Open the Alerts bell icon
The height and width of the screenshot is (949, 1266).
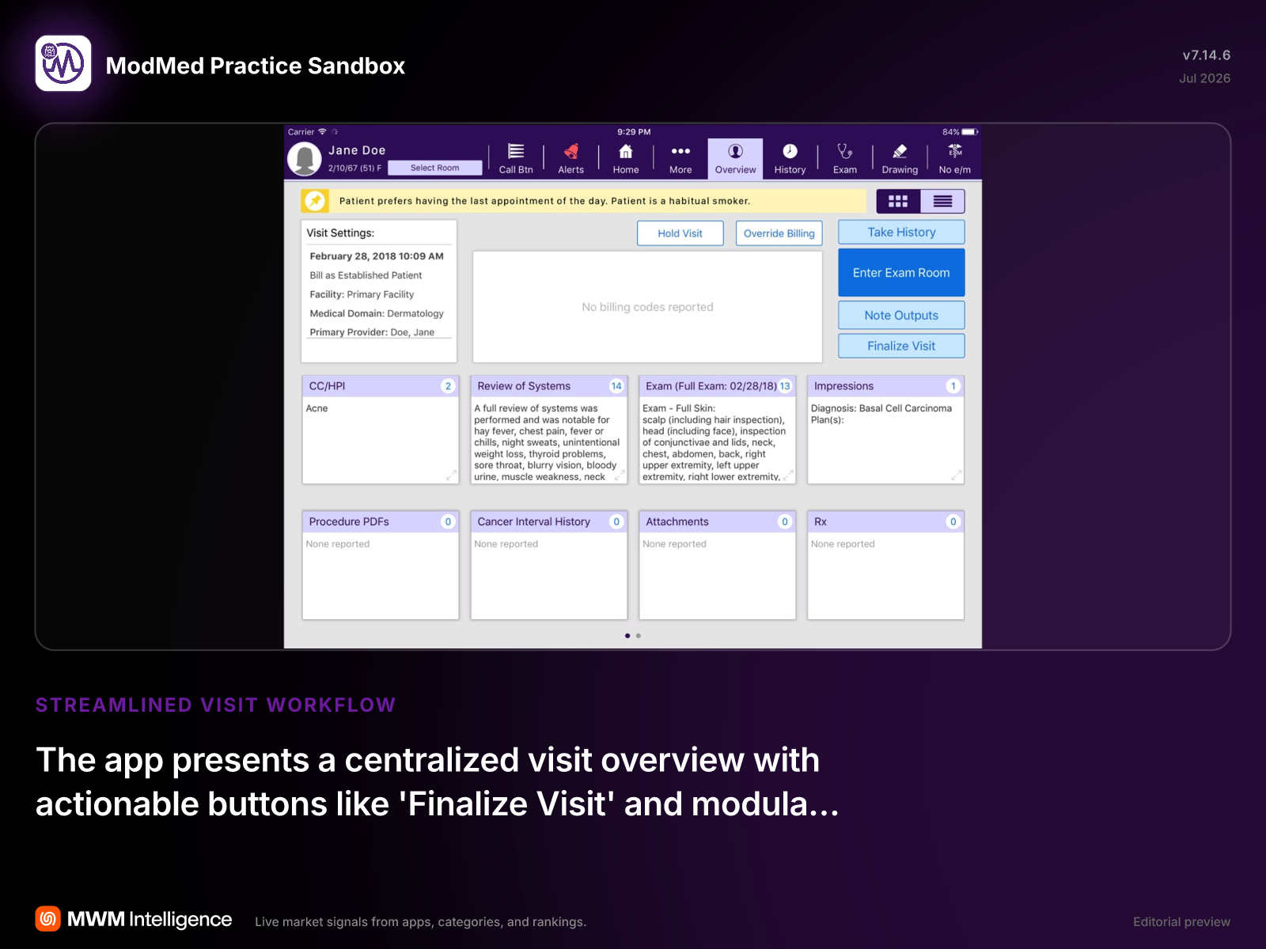[570, 158]
